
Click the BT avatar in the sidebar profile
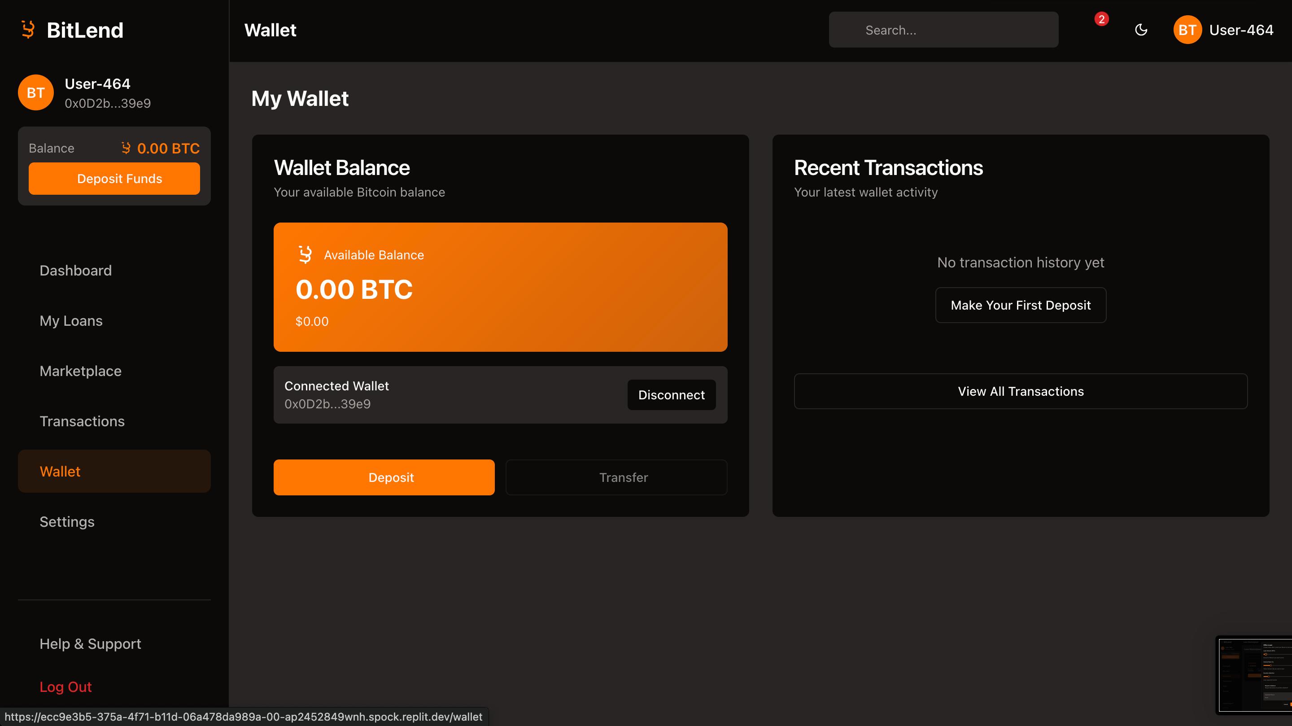tap(35, 92)
